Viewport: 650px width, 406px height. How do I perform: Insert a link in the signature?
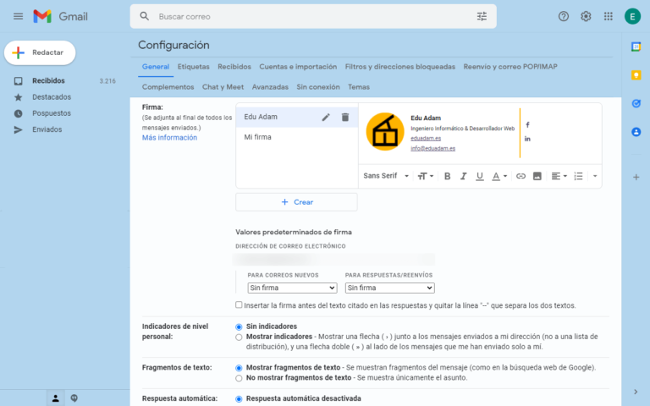[521, 176]
